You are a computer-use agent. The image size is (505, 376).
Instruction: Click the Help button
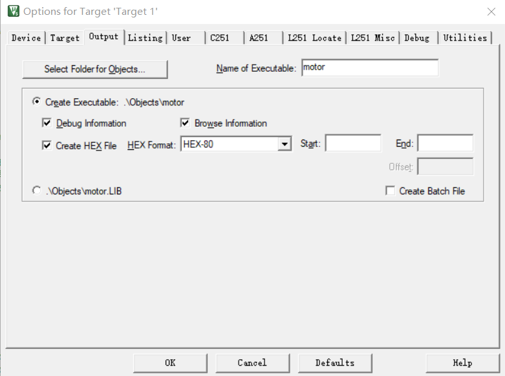click(x=462, y=363)
